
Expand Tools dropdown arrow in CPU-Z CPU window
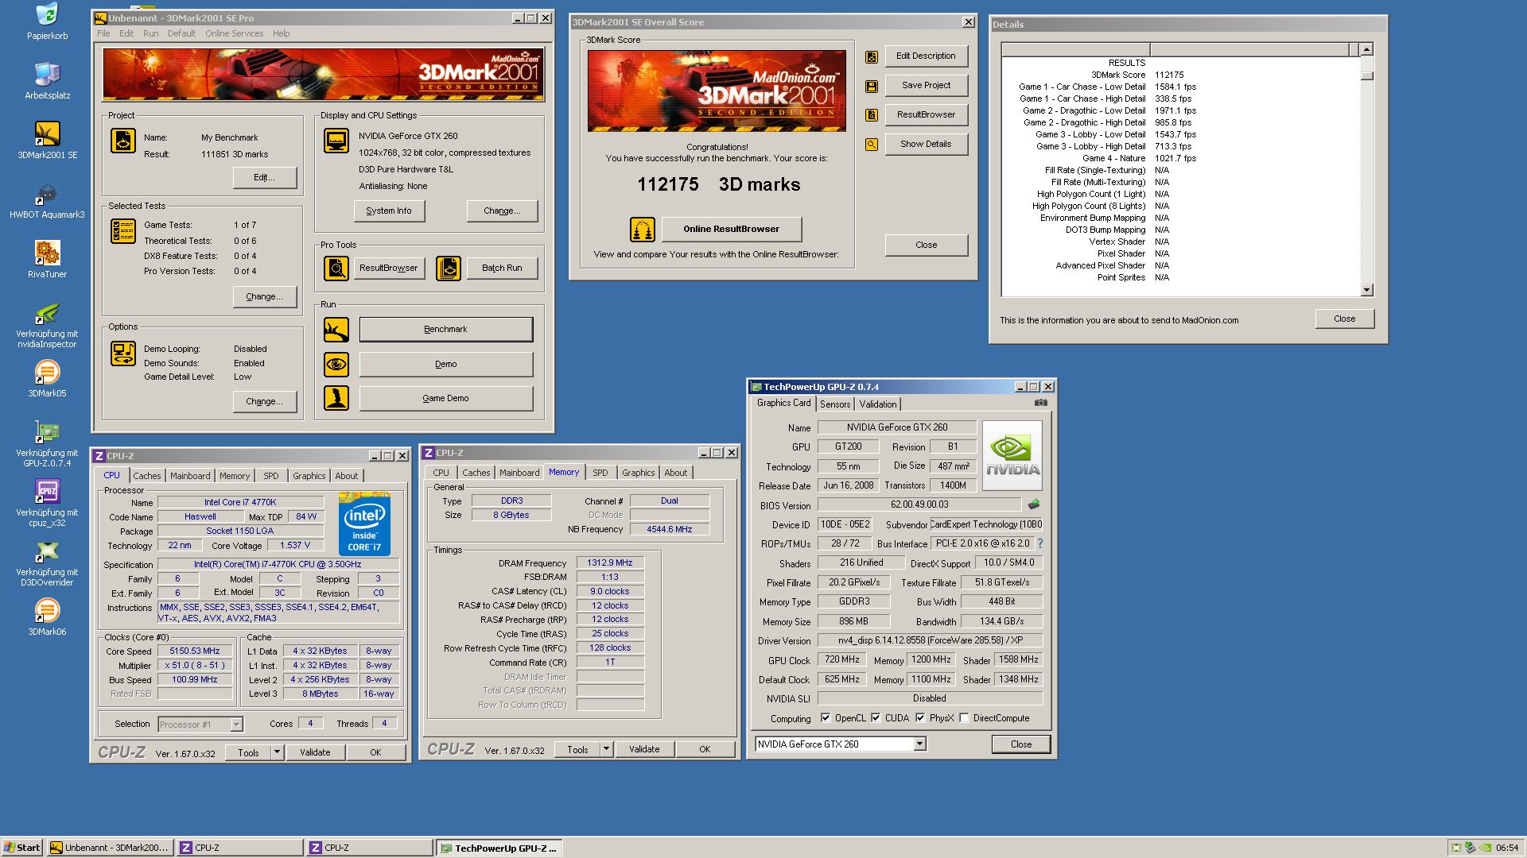tap(277, 752)
